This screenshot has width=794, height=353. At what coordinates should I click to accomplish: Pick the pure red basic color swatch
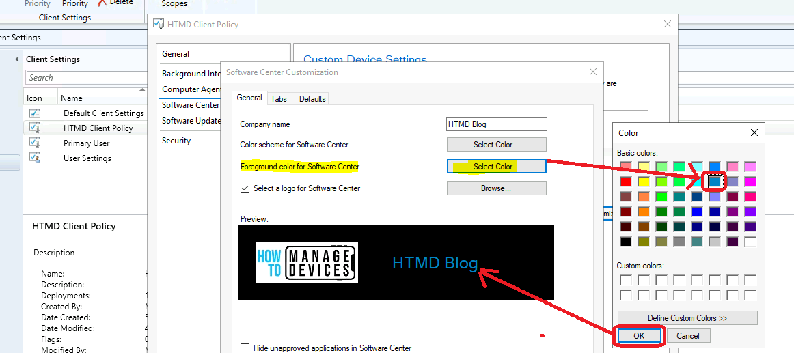tap(626, 181)
